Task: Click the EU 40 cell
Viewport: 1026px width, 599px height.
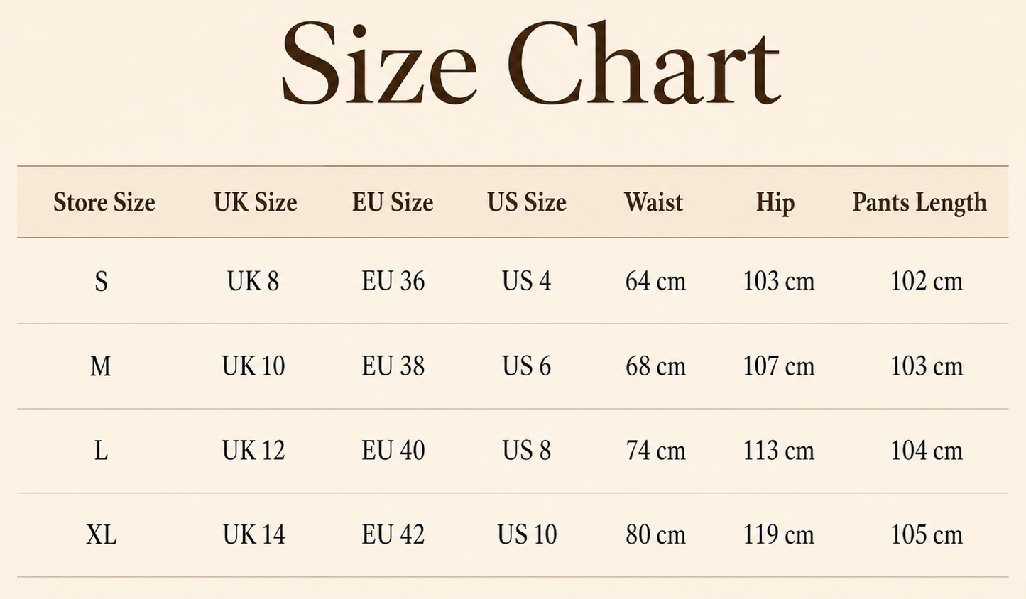Action: [393, 451]
